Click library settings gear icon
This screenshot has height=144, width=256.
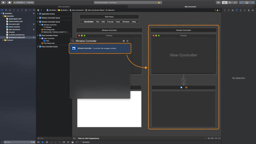(x=124, y=41)
